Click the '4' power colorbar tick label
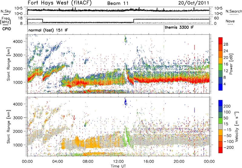Image resolution: width=242 pixels, height=168 pixels. click(x=225, y=84)
